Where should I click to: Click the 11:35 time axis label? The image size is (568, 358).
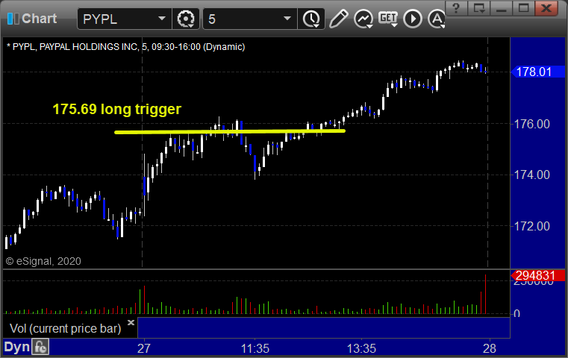(255, 348)
